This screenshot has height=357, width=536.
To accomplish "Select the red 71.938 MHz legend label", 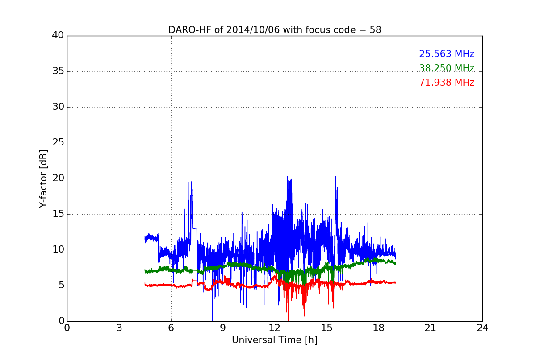I will click(447, 83).
